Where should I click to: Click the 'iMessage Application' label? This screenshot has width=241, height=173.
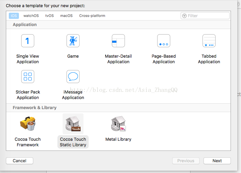coord(73,95)
